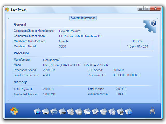
Task: Click the 1.84 GB Available Virtual value
Action: (121, 94)
